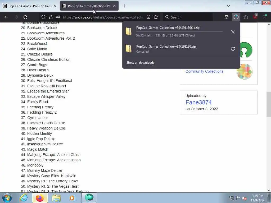Open Community Collections link
The width and height of the screenshot is (271, 203).
click(x=204, y=71)
